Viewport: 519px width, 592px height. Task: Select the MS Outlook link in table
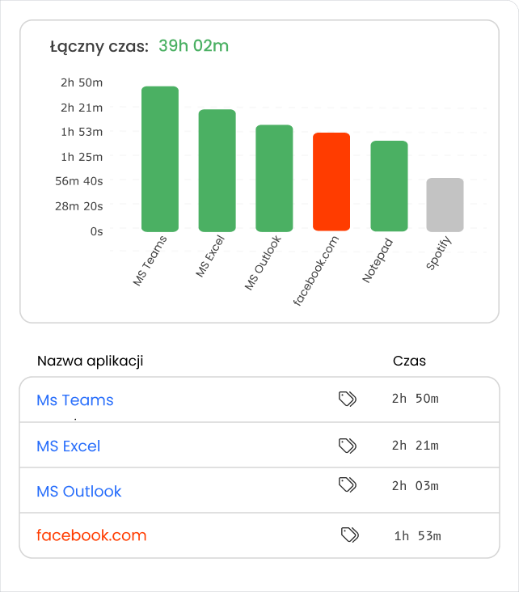[x=79, y=491]
